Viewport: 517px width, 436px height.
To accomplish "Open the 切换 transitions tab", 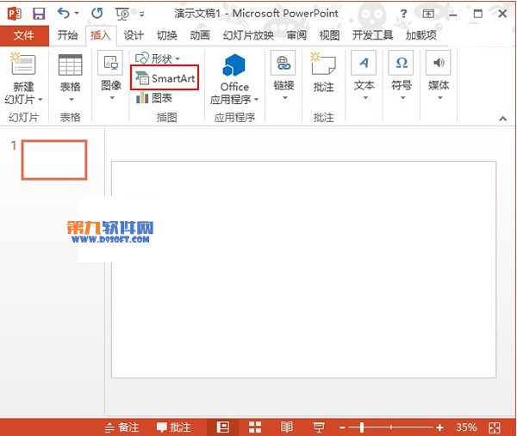I will pos(167,35).
